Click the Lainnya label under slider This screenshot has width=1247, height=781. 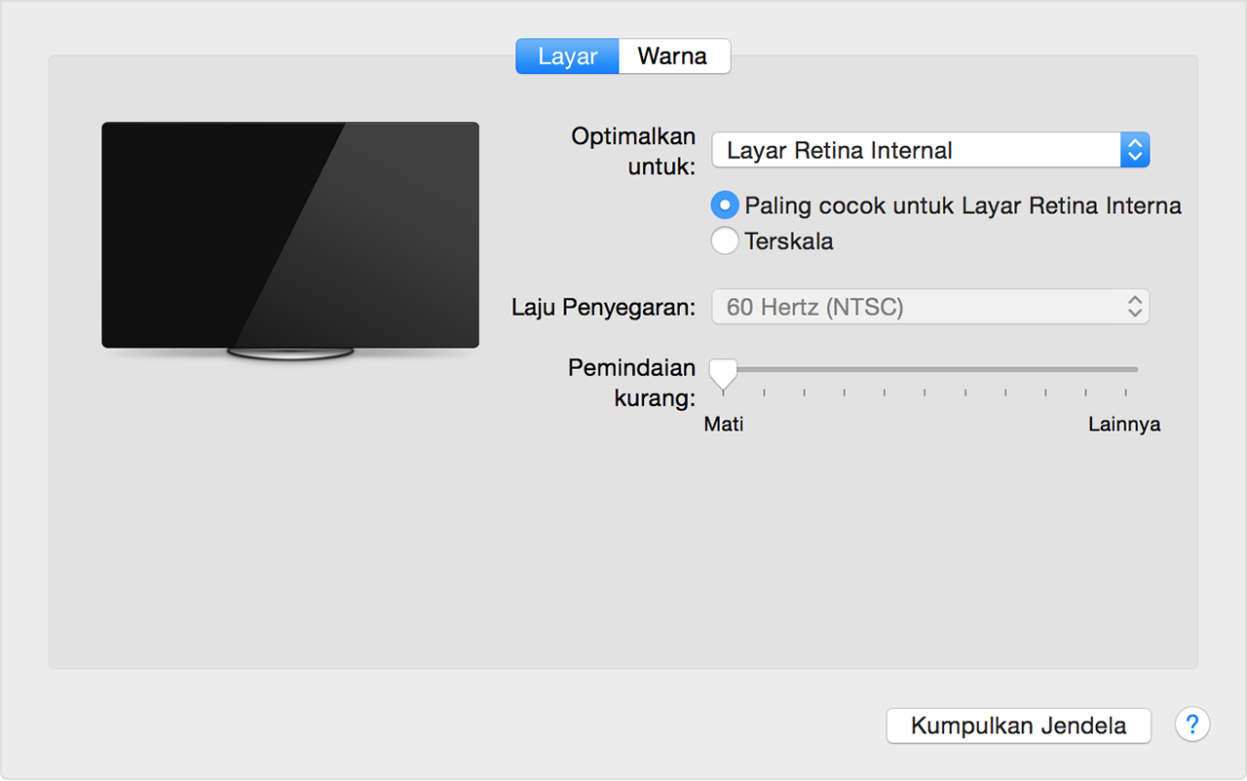click(1124, 425)
